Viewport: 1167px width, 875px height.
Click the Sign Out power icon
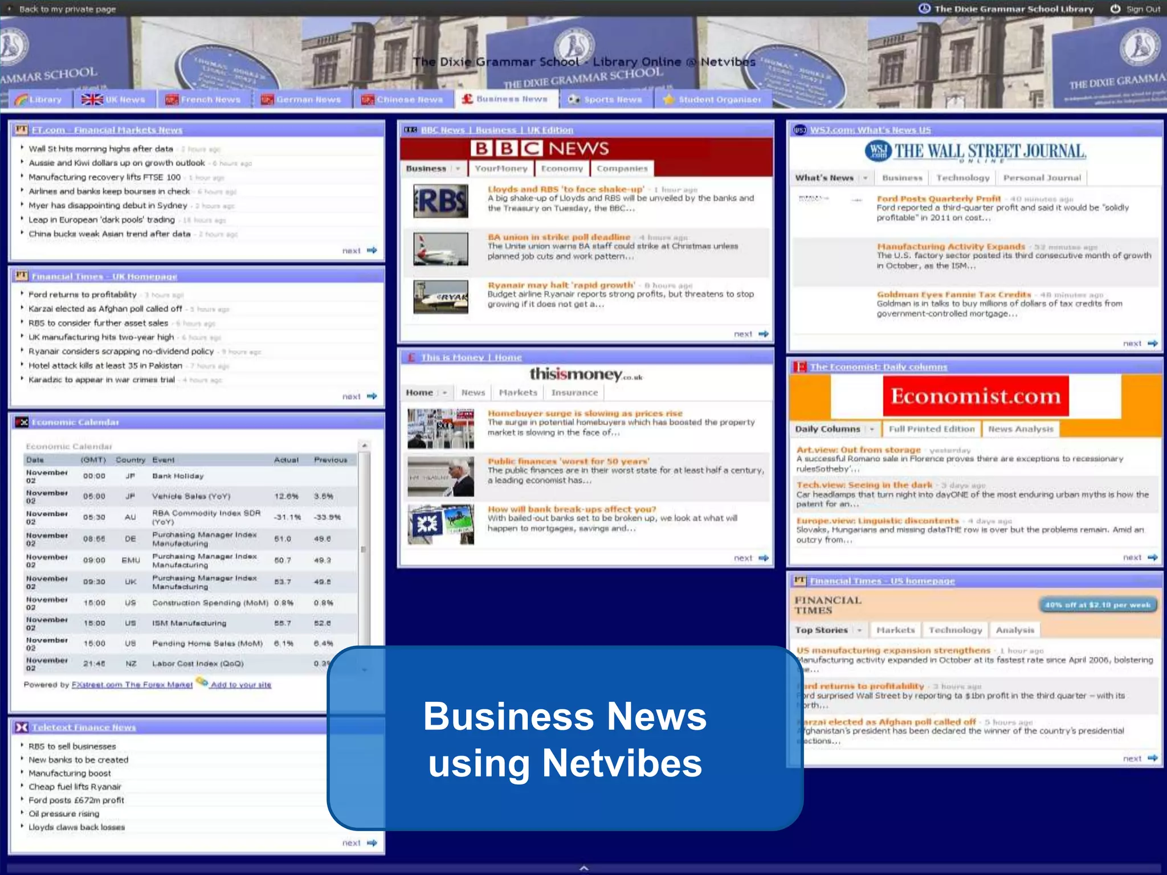pos(1115,9)
